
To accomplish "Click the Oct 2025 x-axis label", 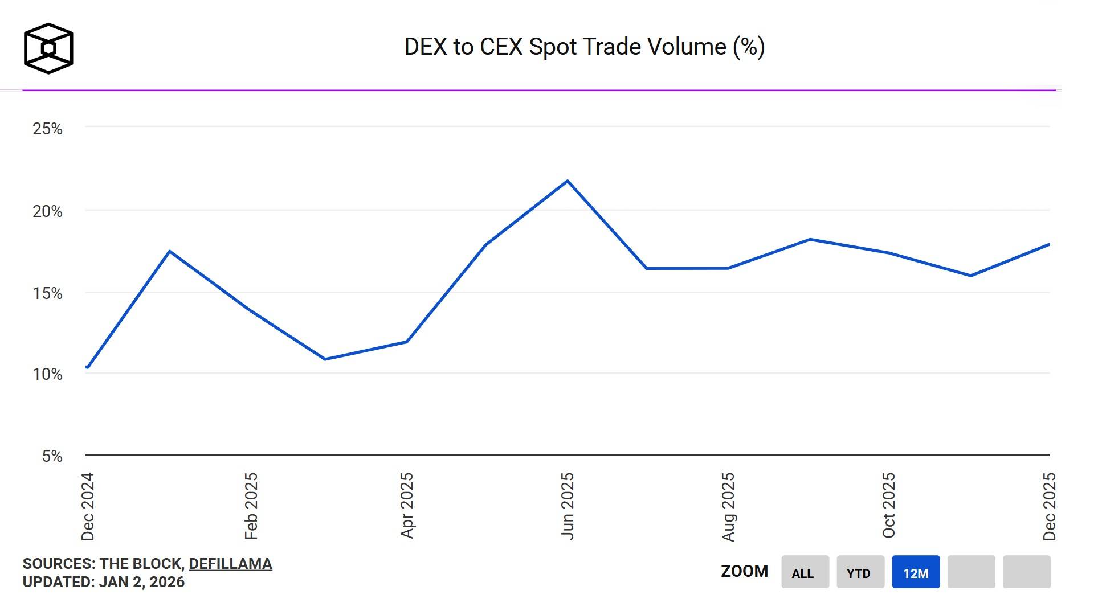I will pyautogui.click(x=889, y=506).
